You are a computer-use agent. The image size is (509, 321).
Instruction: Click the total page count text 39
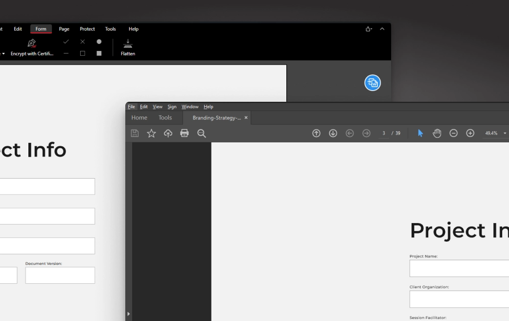397,133
